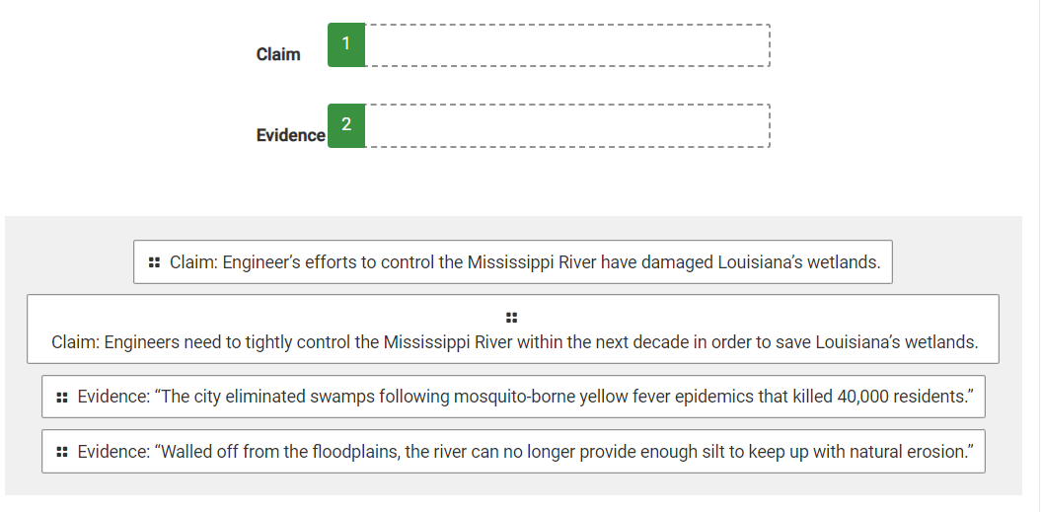Click the "Evidence:" prefix of the floodplains card

tap(113, 452)
